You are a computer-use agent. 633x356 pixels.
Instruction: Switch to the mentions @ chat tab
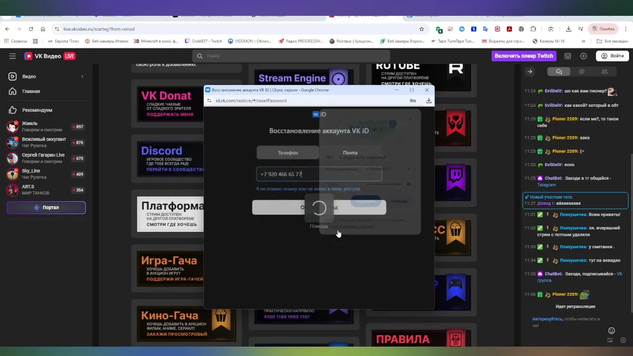pyautogui.click(x=582, y=72)
